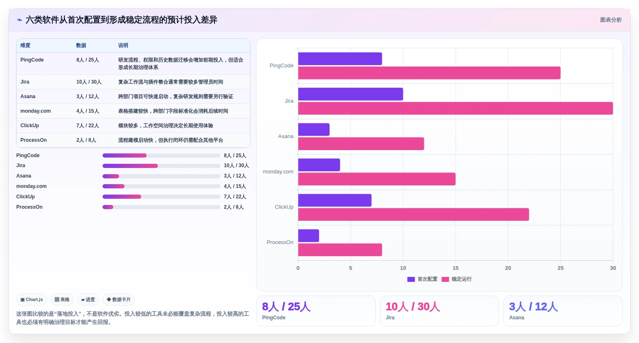Click the blue icon beside the title

[19, 20]
